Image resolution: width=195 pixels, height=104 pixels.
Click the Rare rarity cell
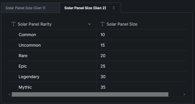point(23,56)
